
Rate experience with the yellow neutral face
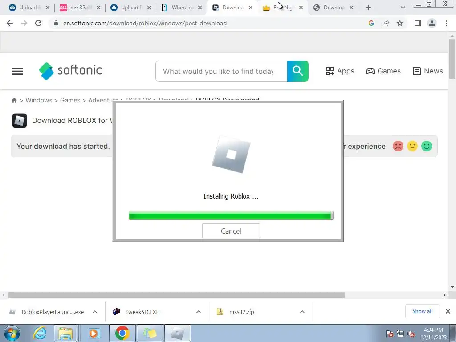[412, 146]
